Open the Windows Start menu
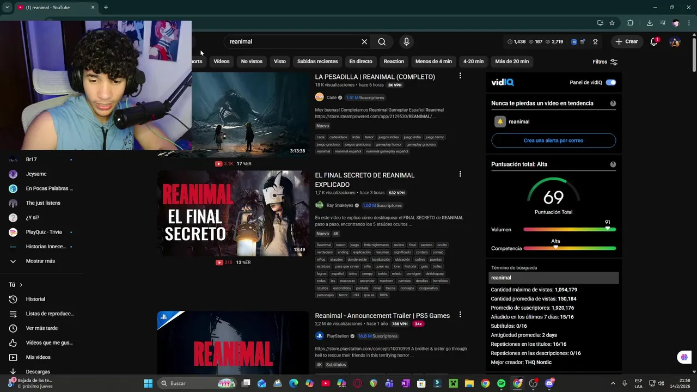The image size is (697, 392). [x=148, y=383]
